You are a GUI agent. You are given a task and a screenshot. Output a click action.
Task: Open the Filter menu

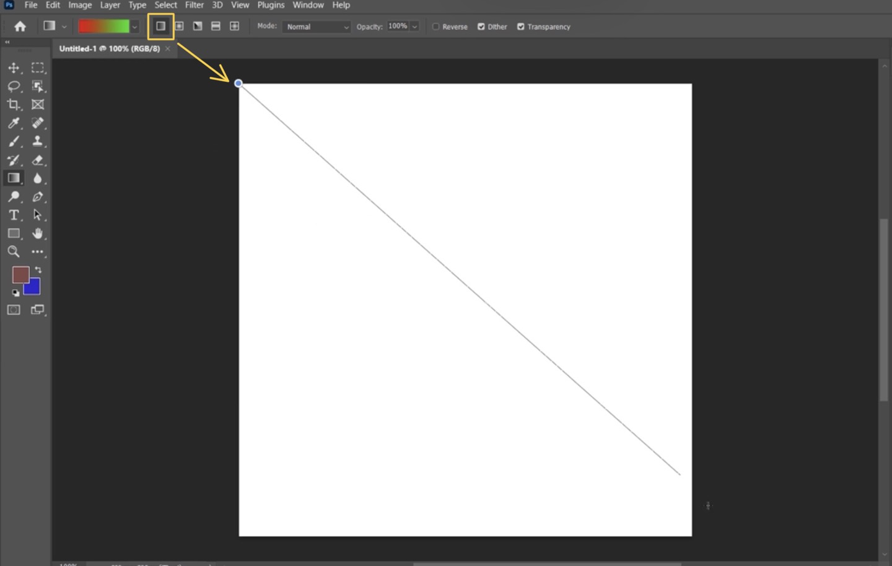pos(195,5)
